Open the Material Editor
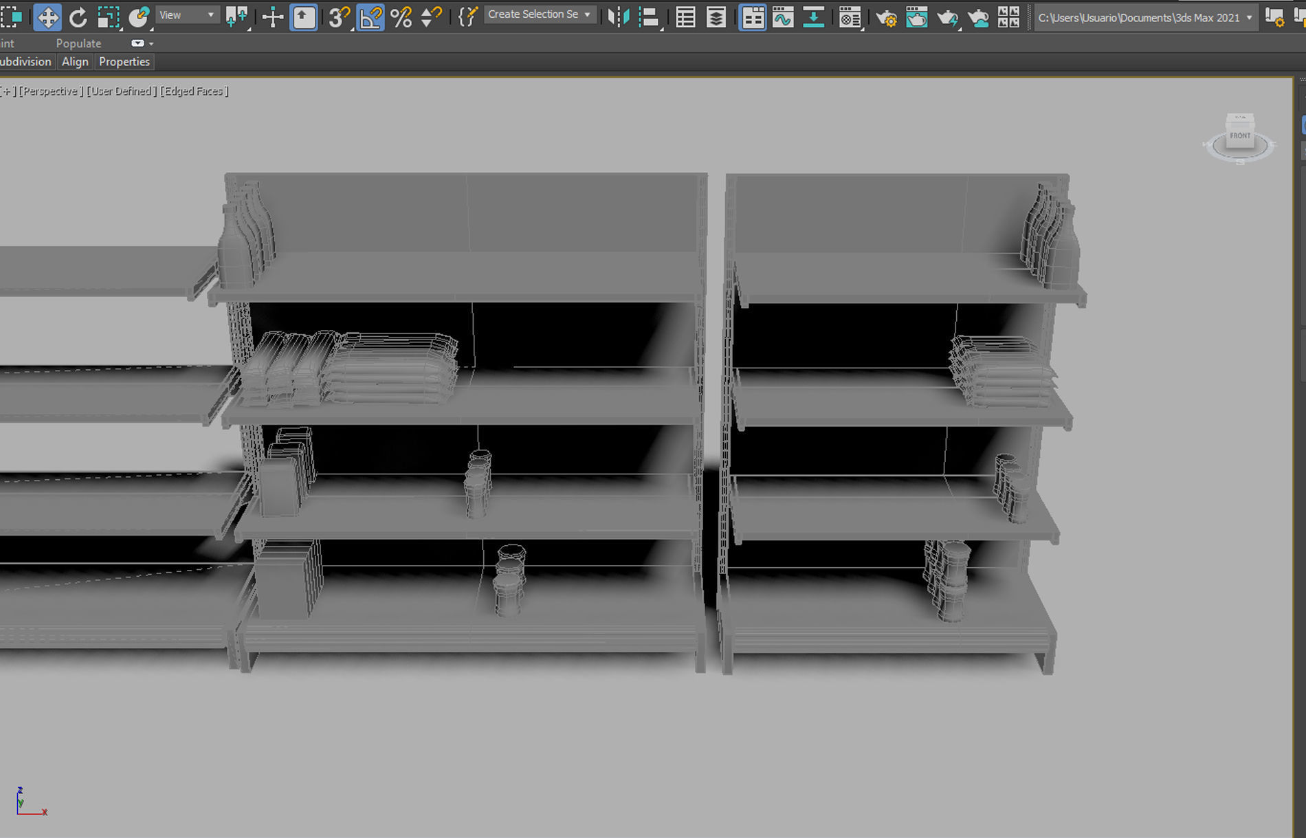Viewport: 1306px width, 838px height. coord(850,17)
